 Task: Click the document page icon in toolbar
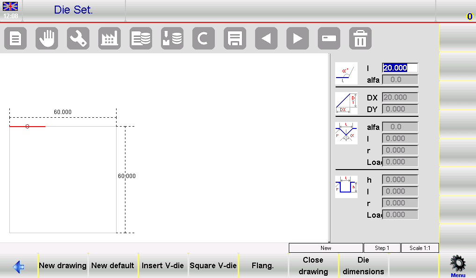[x=15, y=38]
